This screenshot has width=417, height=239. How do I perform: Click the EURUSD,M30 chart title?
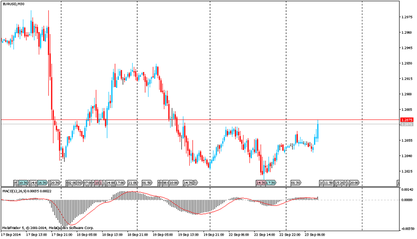tap(12, 4)
